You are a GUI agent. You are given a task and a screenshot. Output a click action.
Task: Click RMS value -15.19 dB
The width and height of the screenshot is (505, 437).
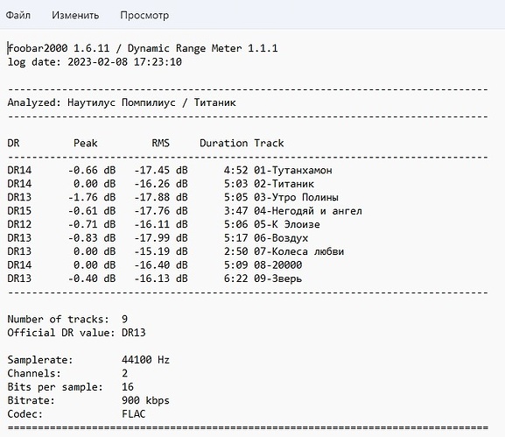161,251
